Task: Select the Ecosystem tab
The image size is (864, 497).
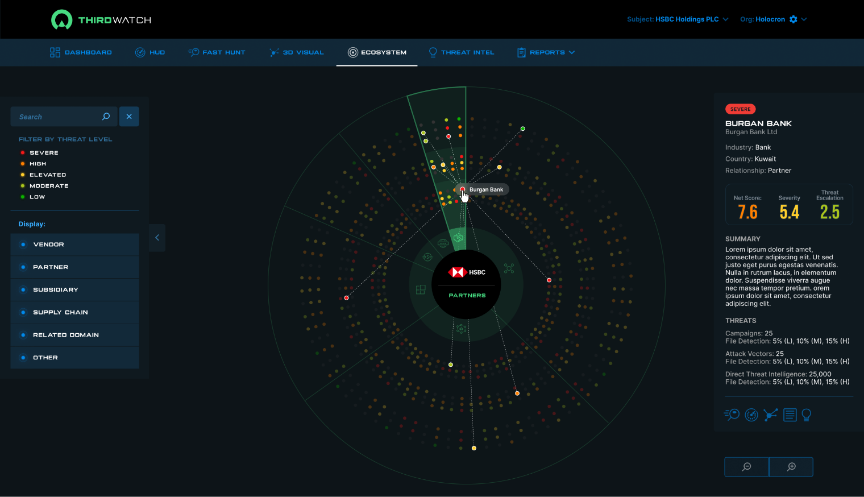Action: (x=377, y=52)
